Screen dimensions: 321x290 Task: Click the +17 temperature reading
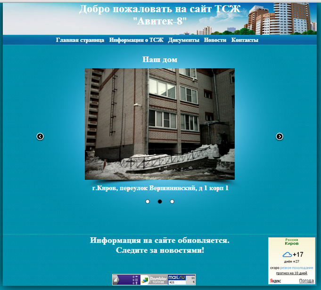tap(298, 254)
